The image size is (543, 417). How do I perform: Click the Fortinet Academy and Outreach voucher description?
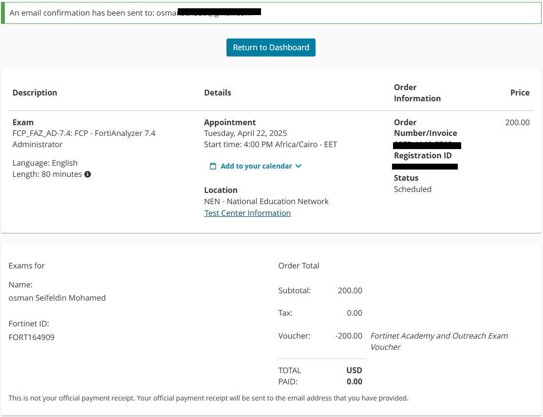pos(439,341)
